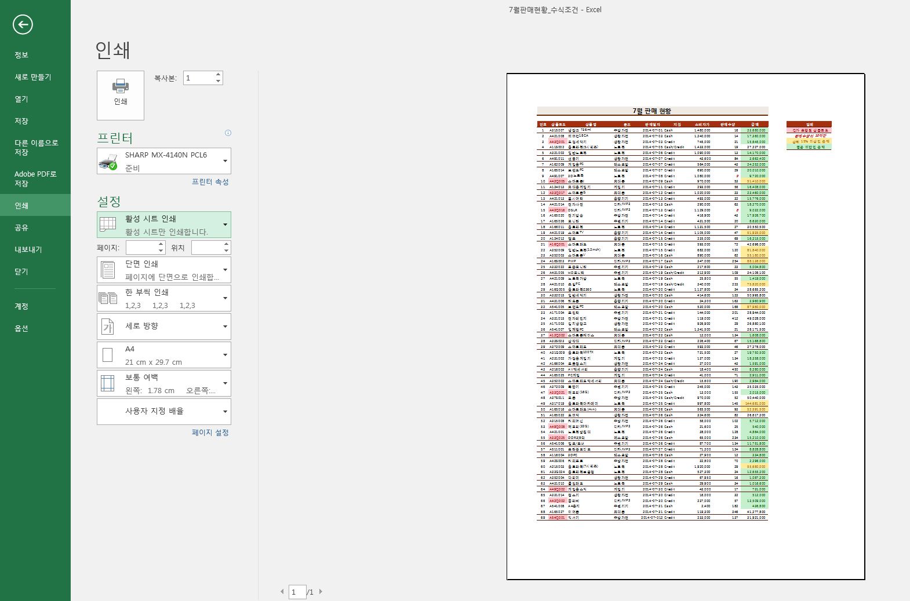Click the collated pages icon
Viewport: 910px width, 601px height.
pos(108,298)
